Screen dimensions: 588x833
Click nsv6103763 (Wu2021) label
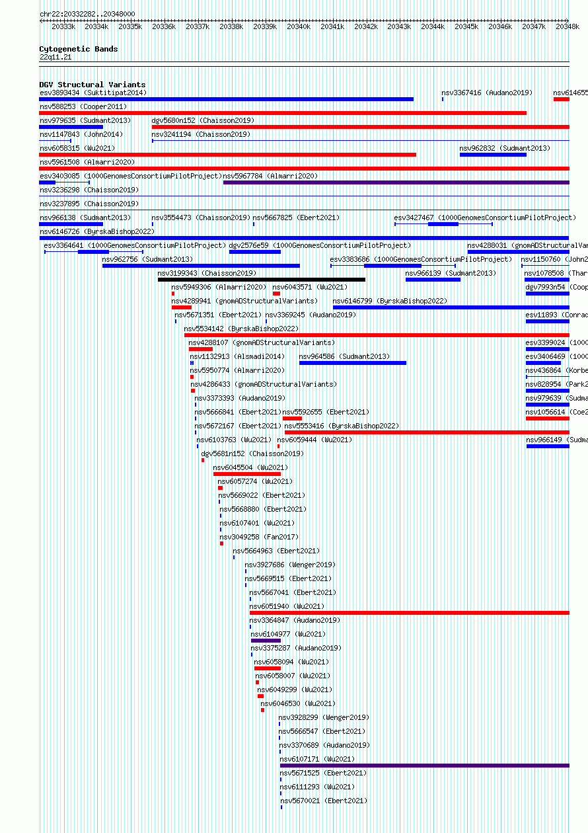pos(234,440)
